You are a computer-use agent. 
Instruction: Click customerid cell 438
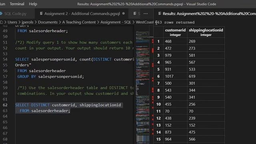175,118
